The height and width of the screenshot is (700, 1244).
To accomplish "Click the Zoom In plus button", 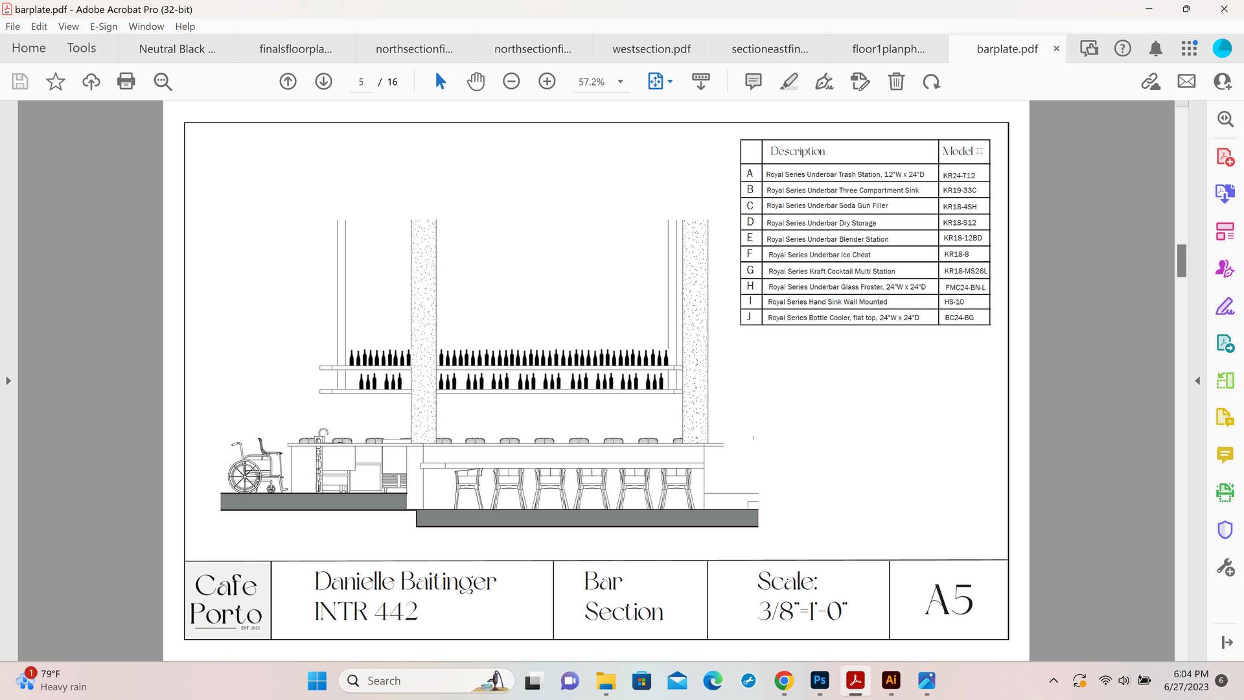I will click(x=547, y=82).
